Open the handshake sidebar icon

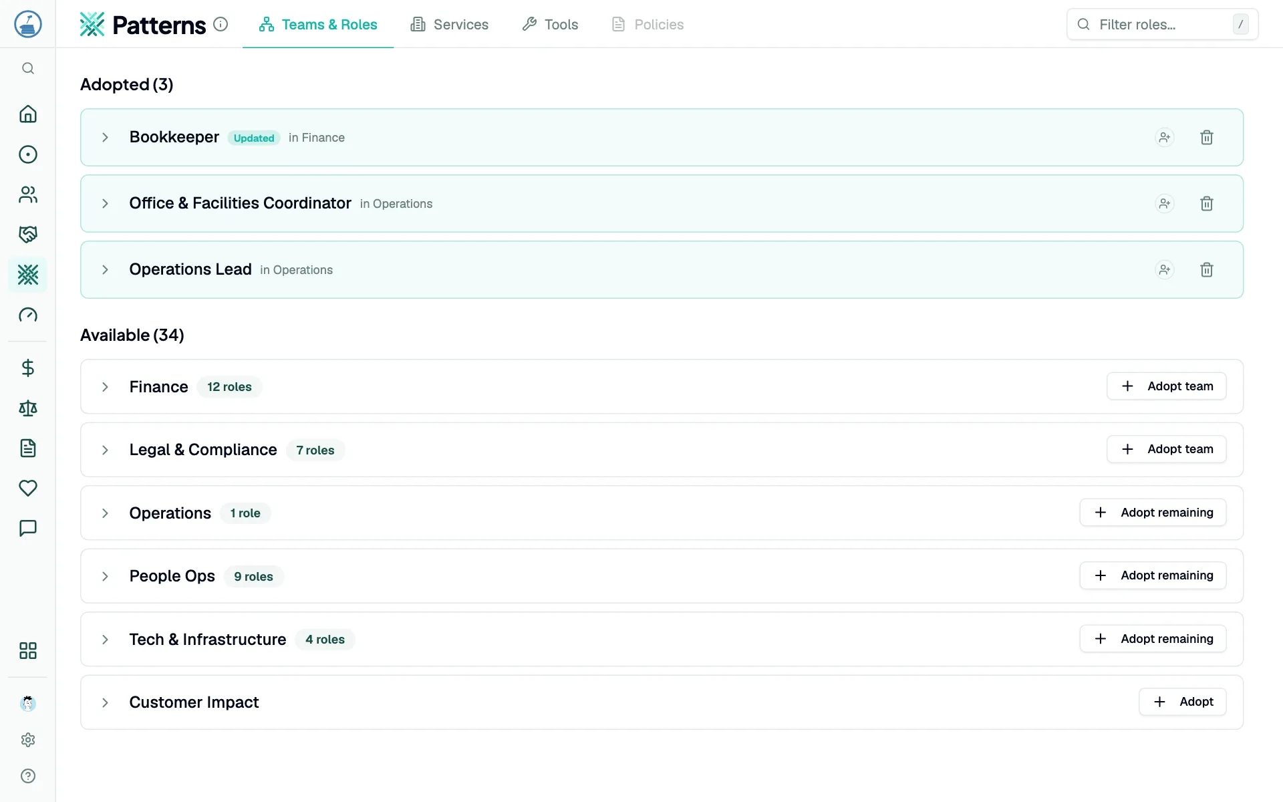28,235
